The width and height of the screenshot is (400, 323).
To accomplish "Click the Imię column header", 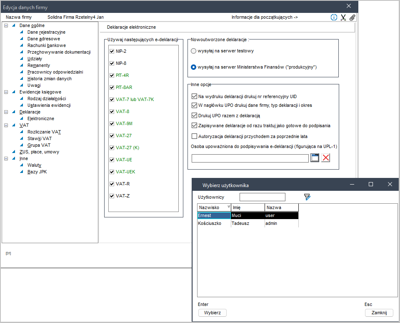I will click(x=247, y=207).
